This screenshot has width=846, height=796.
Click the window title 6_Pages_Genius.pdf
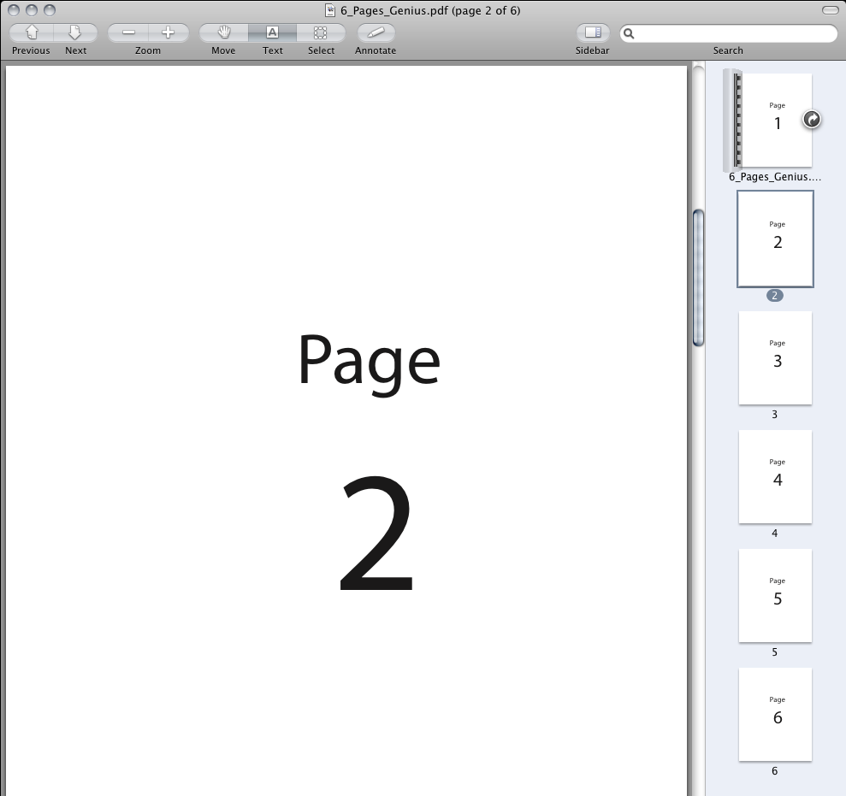click(430, 10)
